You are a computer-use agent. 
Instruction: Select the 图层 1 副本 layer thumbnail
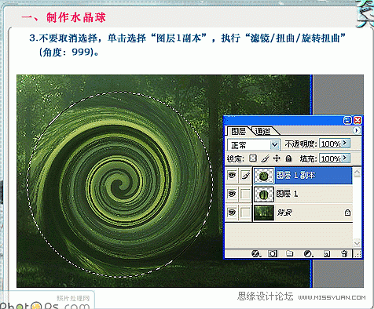[x=263, y=175]
